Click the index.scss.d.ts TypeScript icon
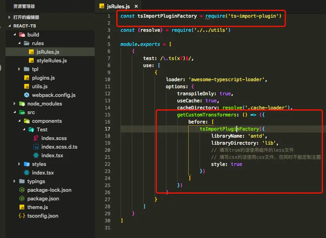This screenshot has width=326, height=238. point(36,147)
